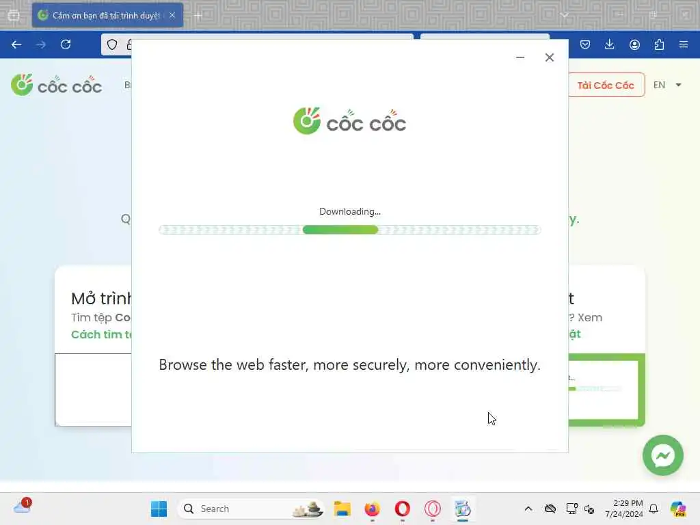This screenshot has height=525, width=700.
Task: Open the Firefox downloads panel
Action: pyautogui.click(x=609, y=44)
